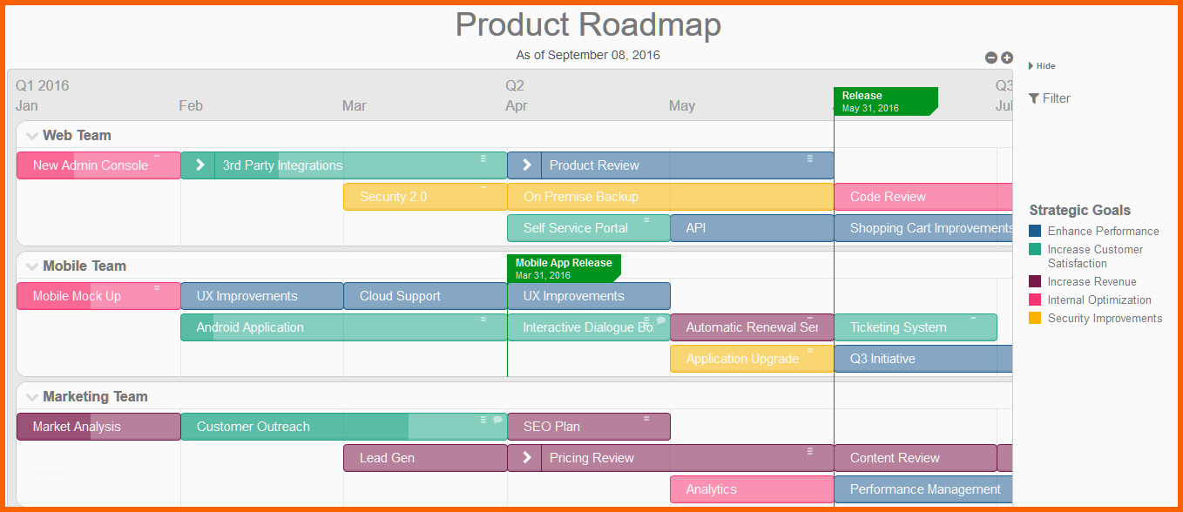Hide the side legend panel

click(1042, 66)
